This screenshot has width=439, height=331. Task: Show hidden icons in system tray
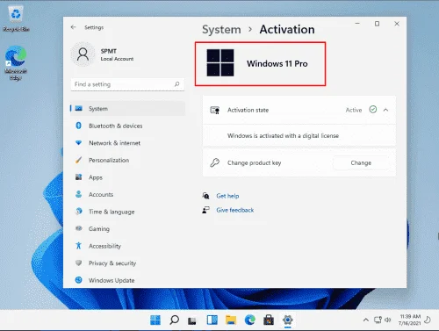click(x=366, y=320)
